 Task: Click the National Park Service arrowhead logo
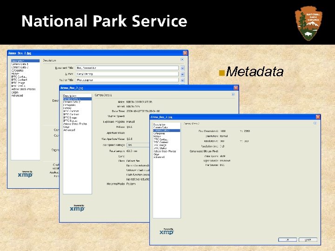(308, 23)
